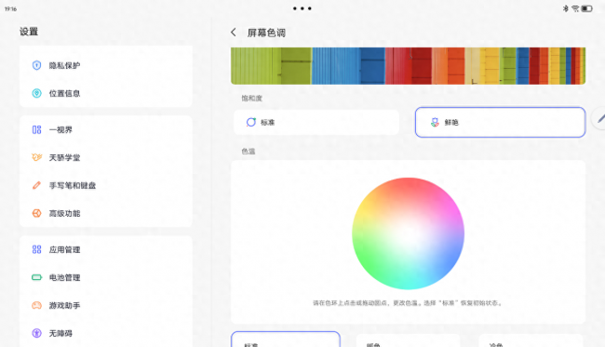Select 标准 saturation mode
This screenshot has height=347, width=605.
click(316, 122)
